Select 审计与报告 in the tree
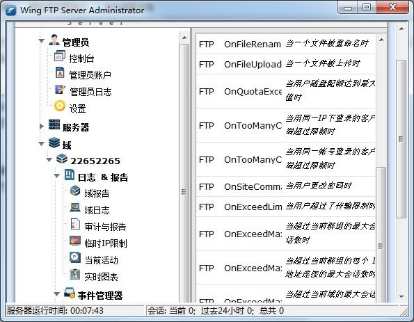Viewport: 414px width, 322px height. (x=105, y=227)
